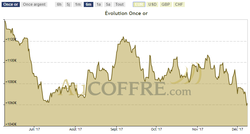The height and width of the screenshot is (134, 250).
Task: Select EUR currency
Action: (x=139, y=4)
